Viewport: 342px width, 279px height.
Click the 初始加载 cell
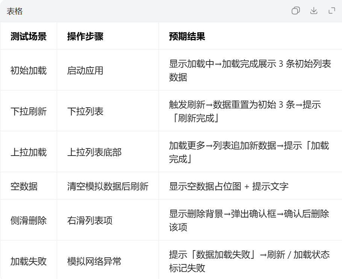[x=29, y=70]
